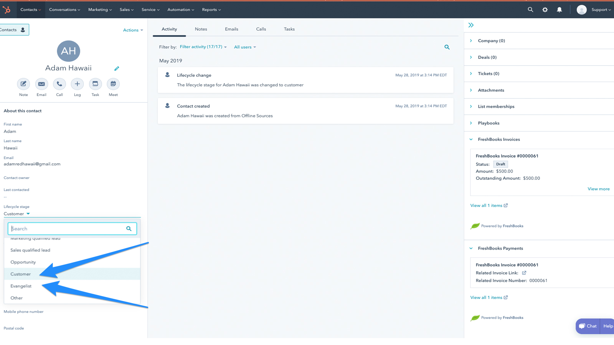The image size is (614, 345).
Task: Open HubSpot settings gear
Action: click(x=545, y=10)
